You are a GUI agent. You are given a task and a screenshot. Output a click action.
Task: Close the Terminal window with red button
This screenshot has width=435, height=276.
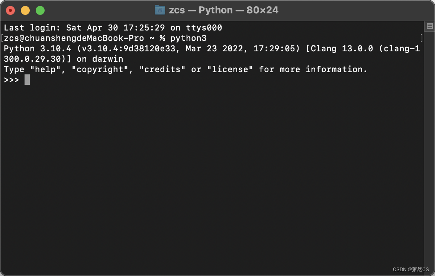10,10
